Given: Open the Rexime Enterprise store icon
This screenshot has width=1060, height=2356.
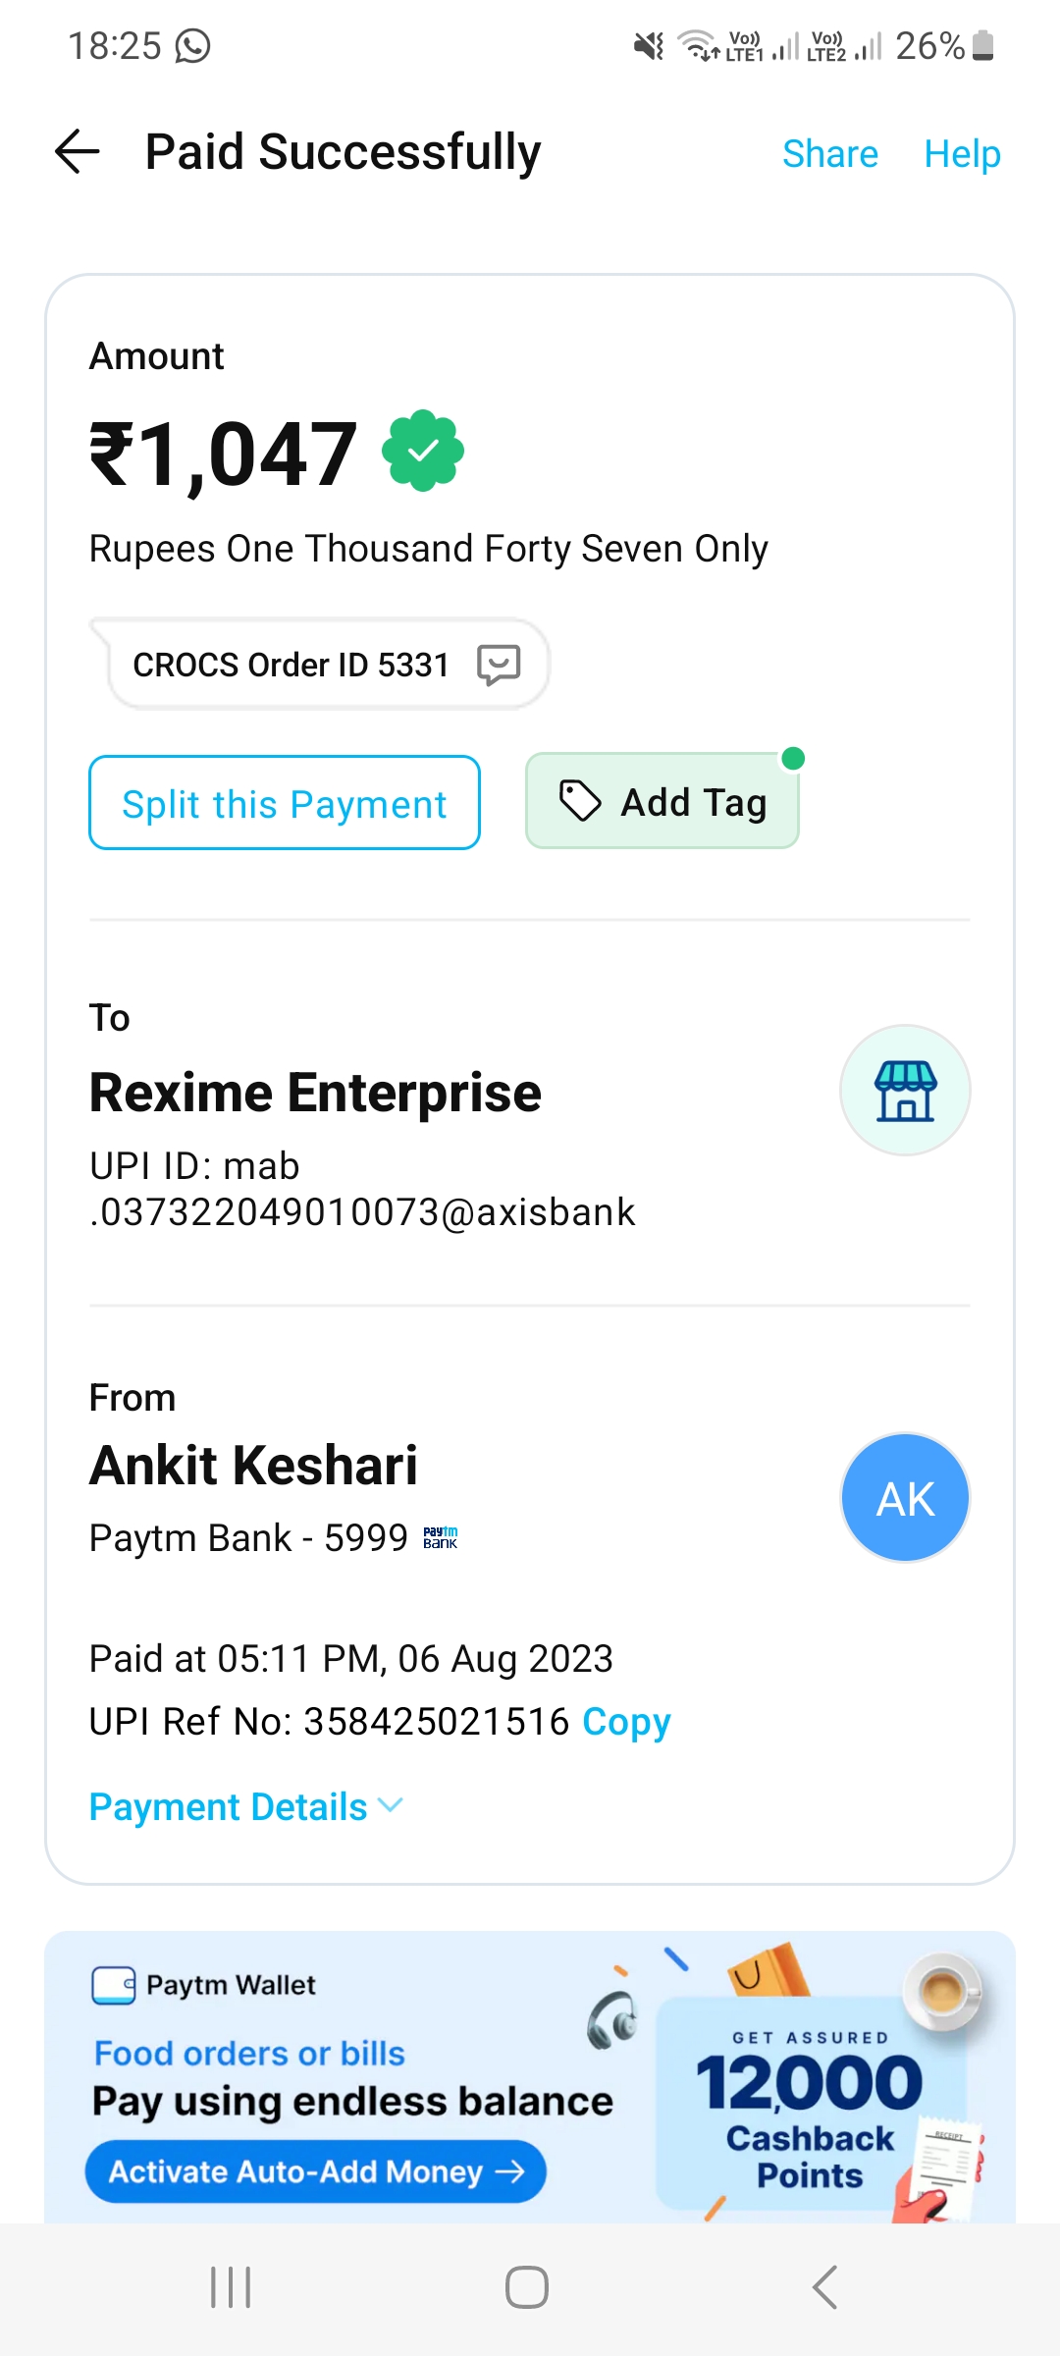Looking at the screenshot, I should (905, 1091).
